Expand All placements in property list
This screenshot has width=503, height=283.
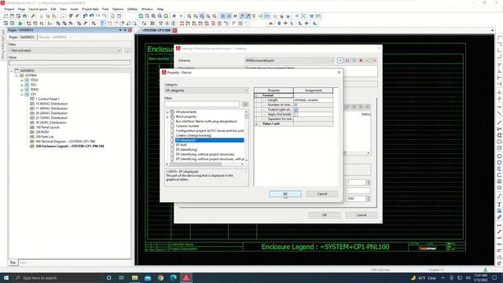(x=167, y=112)
